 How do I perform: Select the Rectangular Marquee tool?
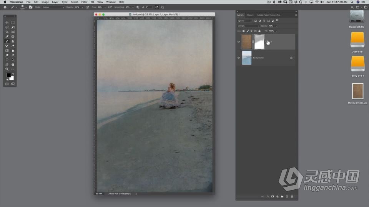13,23
